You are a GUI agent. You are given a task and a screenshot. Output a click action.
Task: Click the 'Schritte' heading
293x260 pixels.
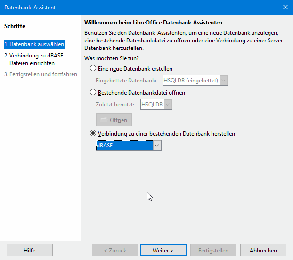[x=15, y=26]
